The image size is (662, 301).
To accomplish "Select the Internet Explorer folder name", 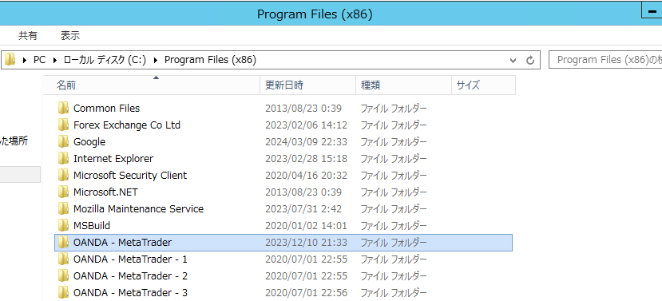I will pos(113,159).
